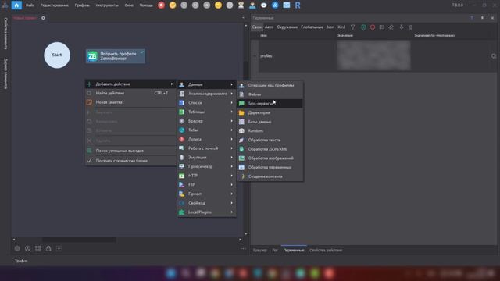The width and height of the screenshot is (500, 281).
Task: Expand the Local Plugins submenu
Action: coord(207,212)
